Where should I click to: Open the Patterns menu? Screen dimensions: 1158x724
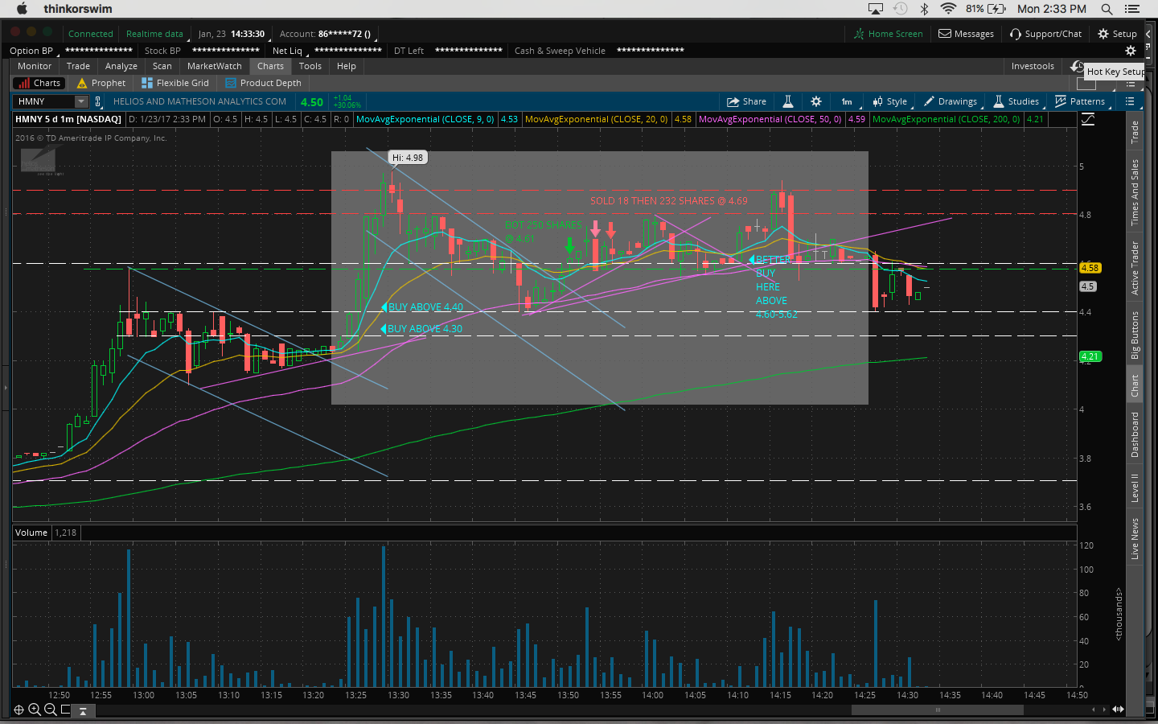point(1080,101)
